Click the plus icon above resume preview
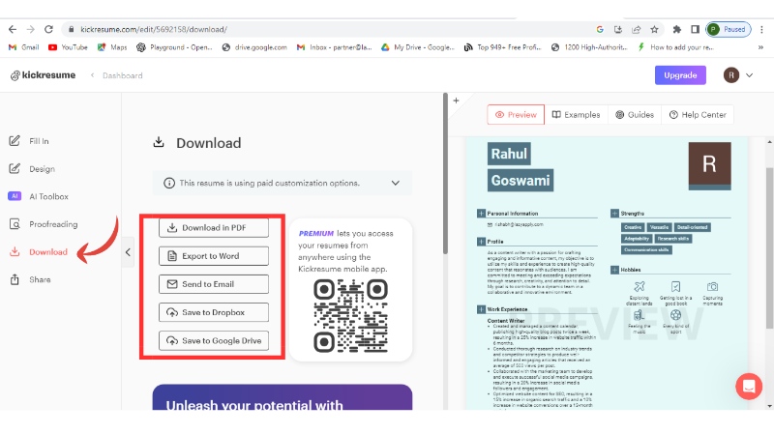The height and width of the screenshot is (434, 774). pos(456,101)
